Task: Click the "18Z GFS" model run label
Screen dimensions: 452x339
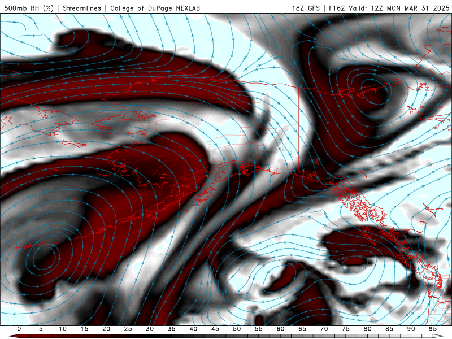Action: click(x=306, y=8)
